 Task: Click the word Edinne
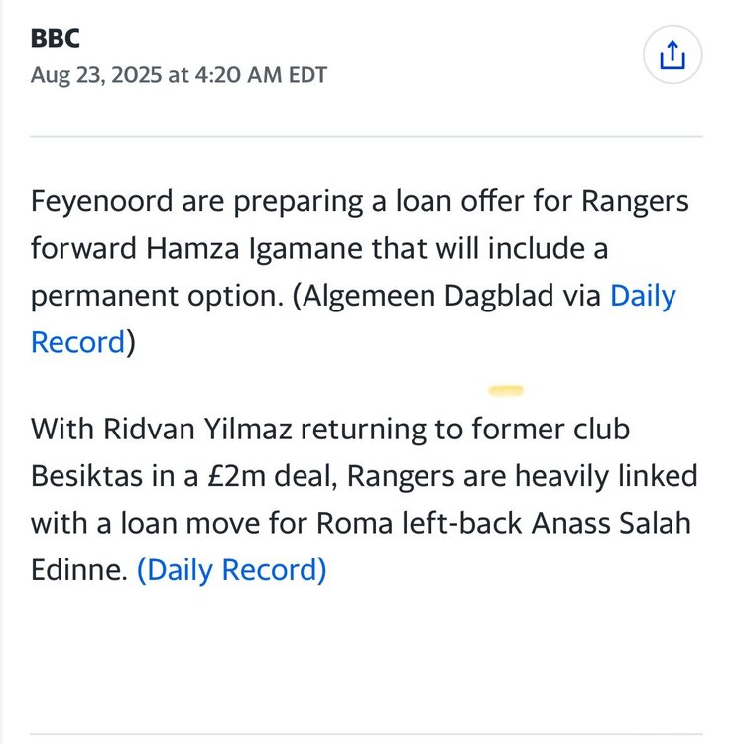pyautogui.click(x=79, y=569)
